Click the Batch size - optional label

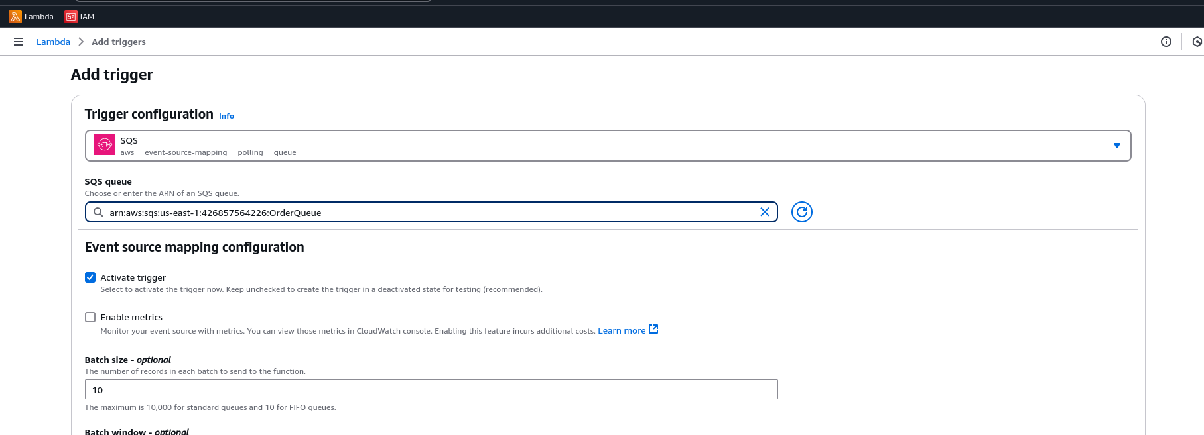128,360
